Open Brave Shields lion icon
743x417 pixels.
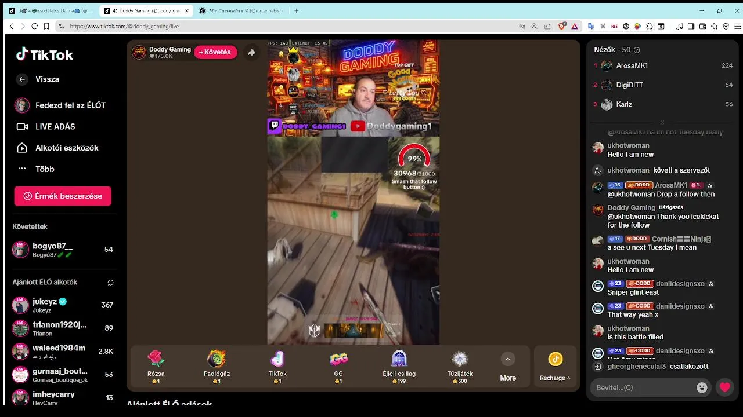(562, 26)
